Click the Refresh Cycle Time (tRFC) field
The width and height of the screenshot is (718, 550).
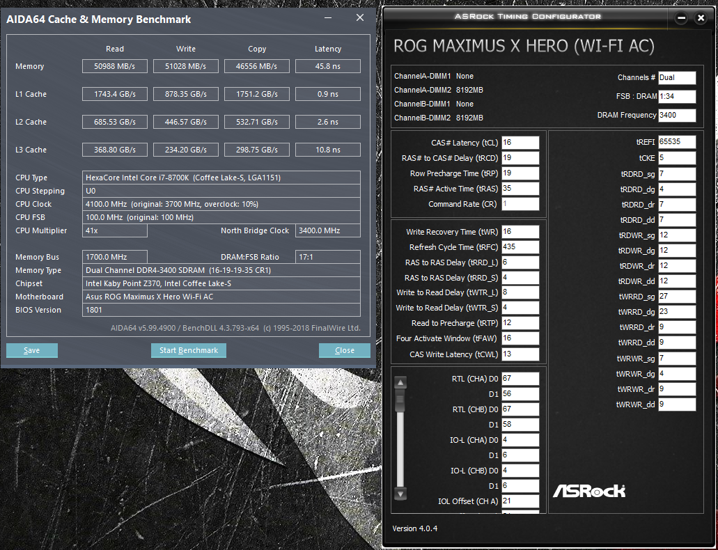click(x=520, y=247)
